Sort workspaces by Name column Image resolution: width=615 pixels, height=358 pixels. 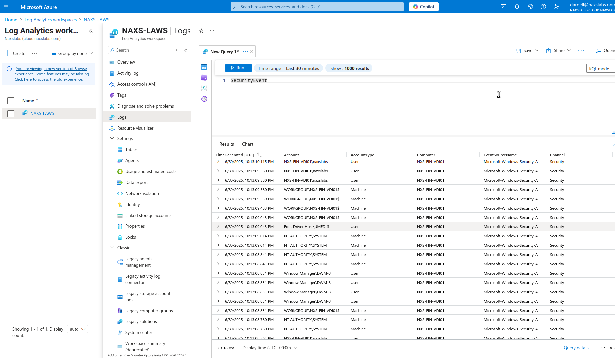(x=30, y=101)
